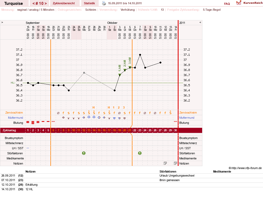Image resolution: width=263 pixels, height=198 pixels.
Task: Click the Muttermund symbol on cycle day 15
Action: [x=99, y=118]
